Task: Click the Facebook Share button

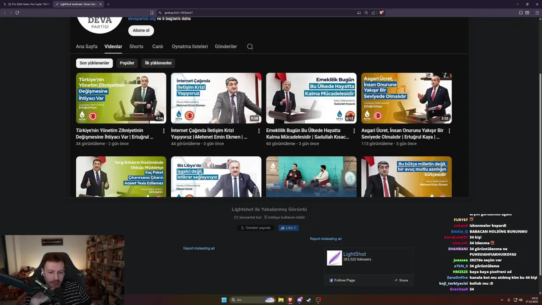Action: 401,280
